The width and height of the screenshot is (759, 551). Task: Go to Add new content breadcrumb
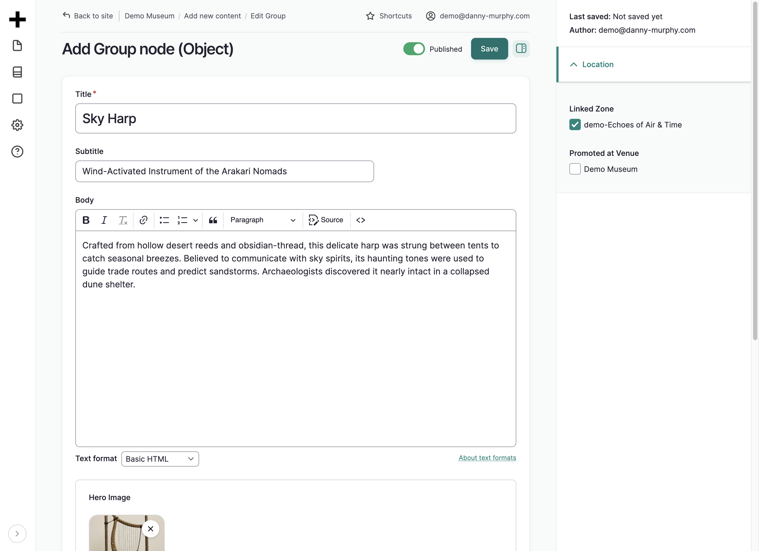[x=213, y=16]
